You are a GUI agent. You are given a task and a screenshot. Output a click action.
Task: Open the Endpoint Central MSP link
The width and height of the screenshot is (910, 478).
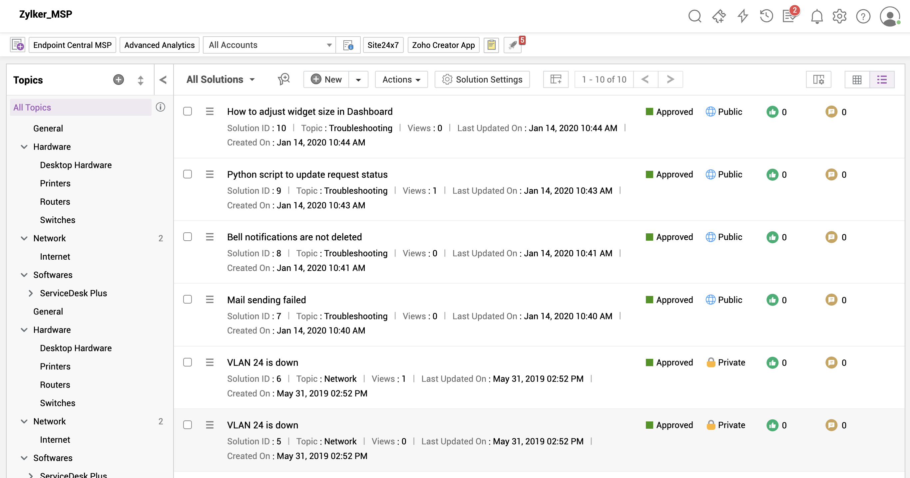coord(72,45)
